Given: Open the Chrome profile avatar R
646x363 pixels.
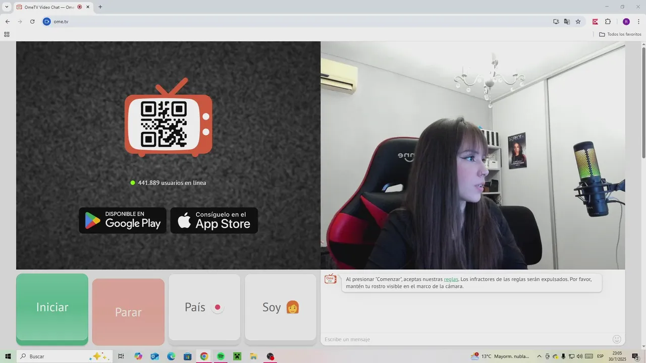Looking at the screenshot, I should coord(626,22).
